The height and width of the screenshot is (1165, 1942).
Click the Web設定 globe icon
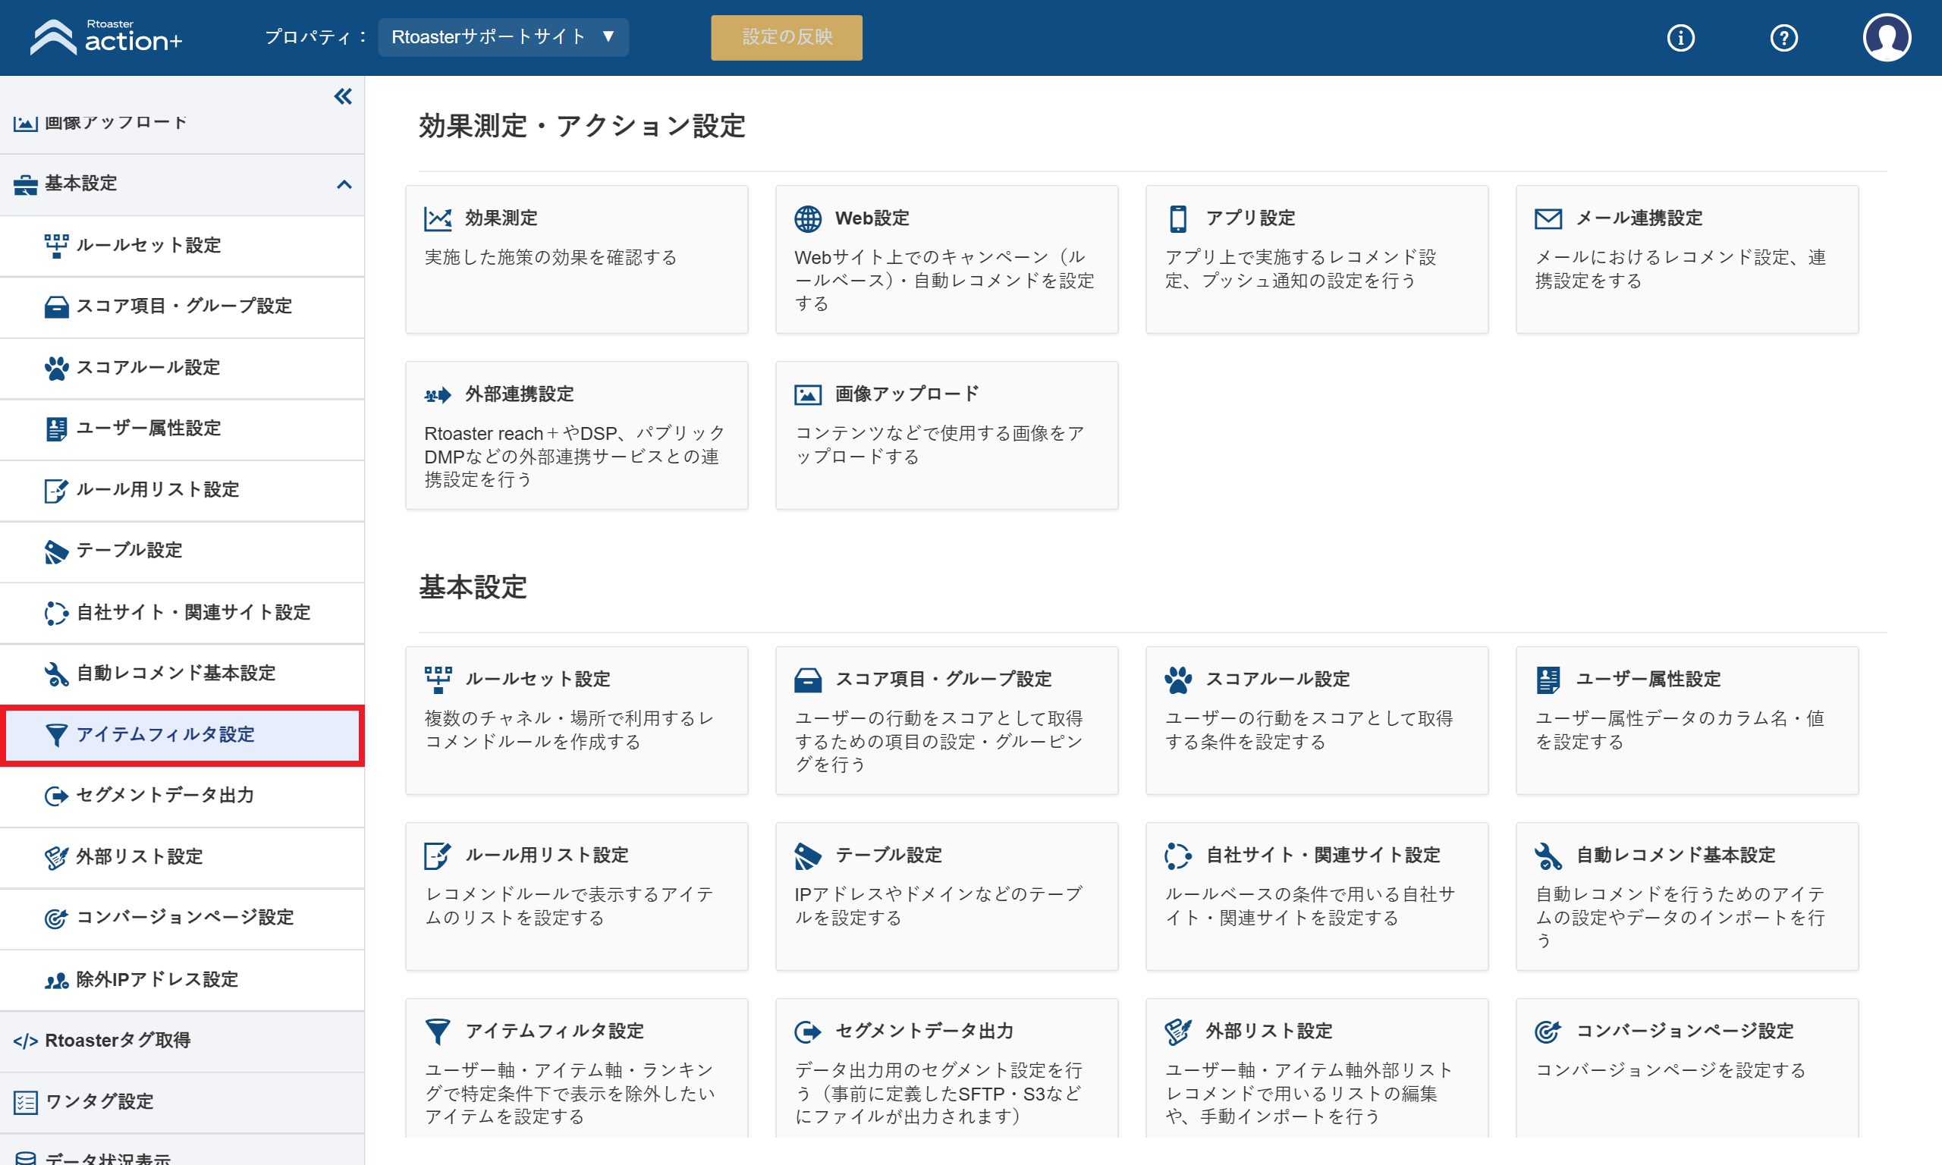tap(808, 219)
